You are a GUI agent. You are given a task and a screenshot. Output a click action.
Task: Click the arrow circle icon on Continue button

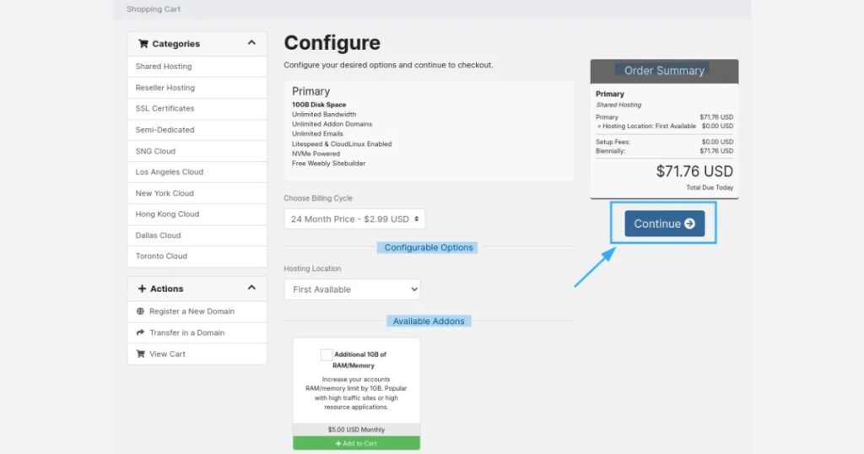(689, 224)
